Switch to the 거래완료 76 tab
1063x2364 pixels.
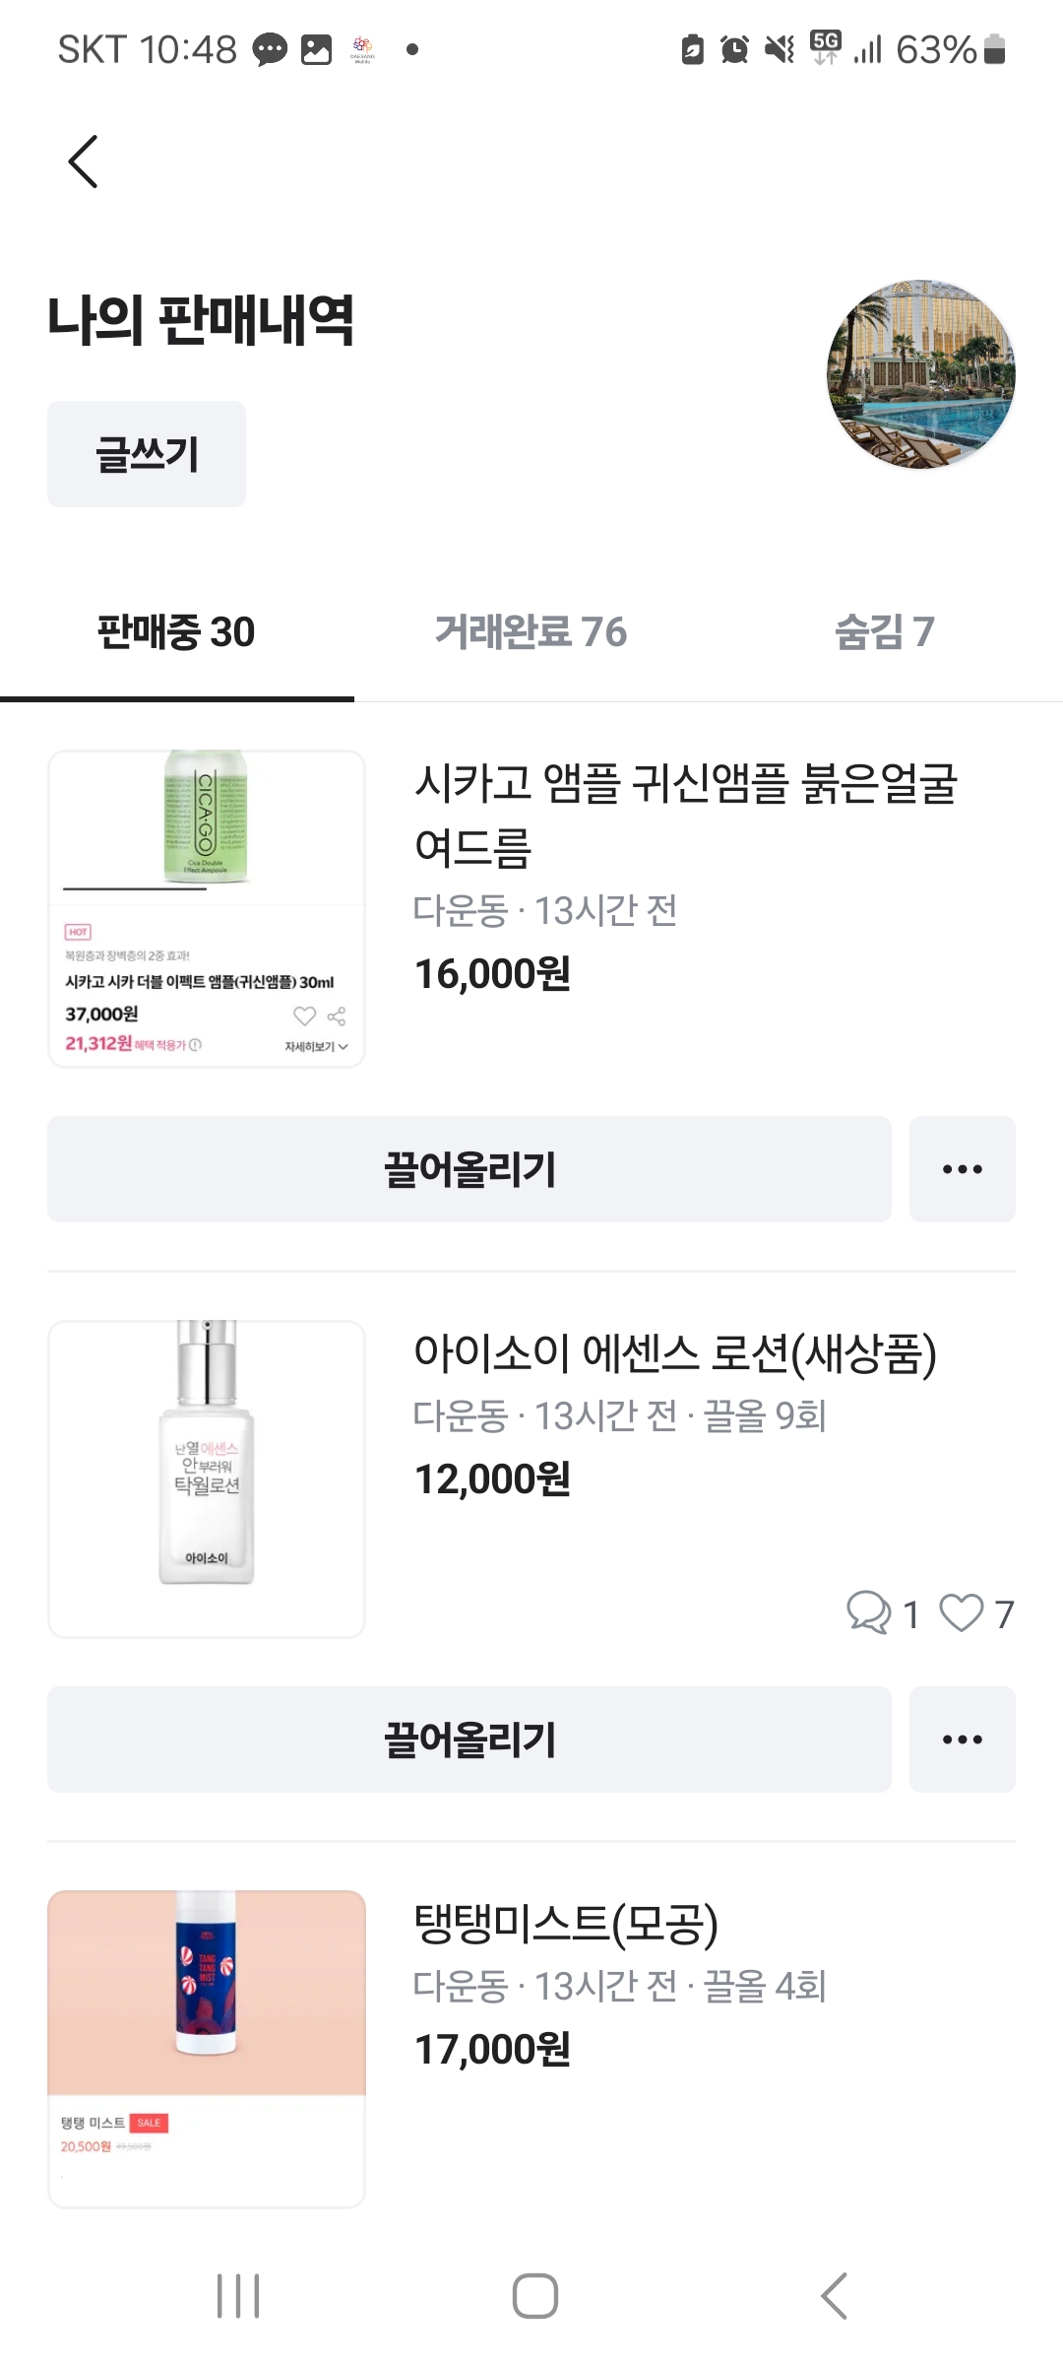531,632
